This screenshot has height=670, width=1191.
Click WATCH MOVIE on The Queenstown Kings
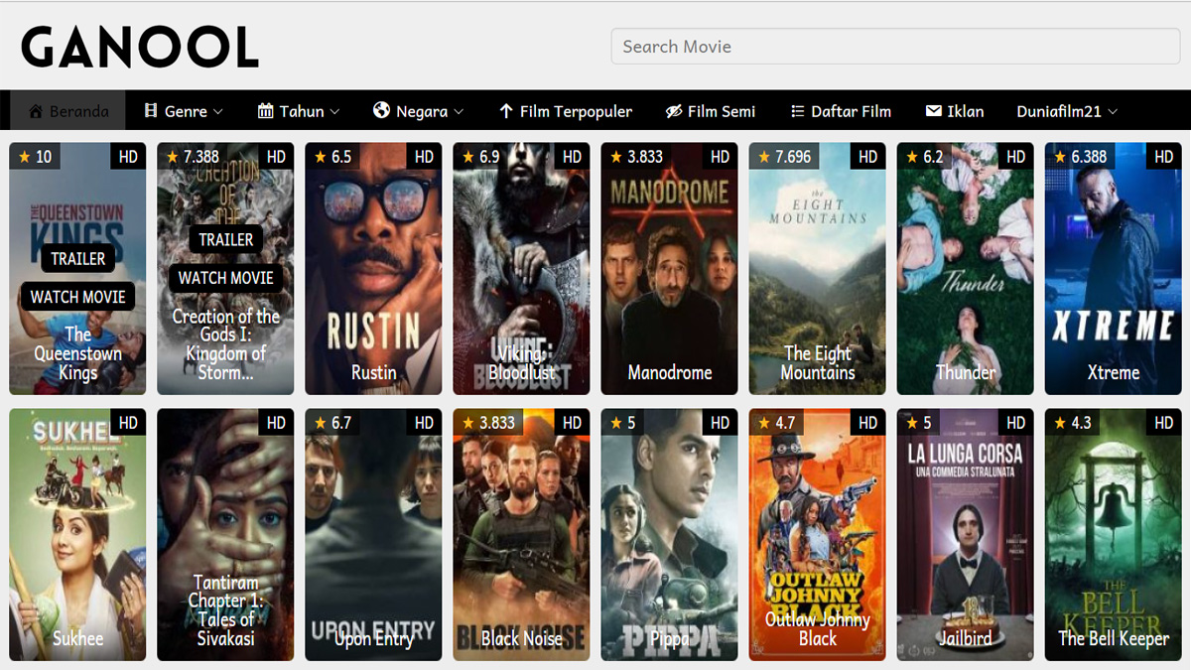coord(77,296)
